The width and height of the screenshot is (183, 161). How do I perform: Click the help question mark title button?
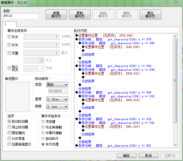[166, 2]
